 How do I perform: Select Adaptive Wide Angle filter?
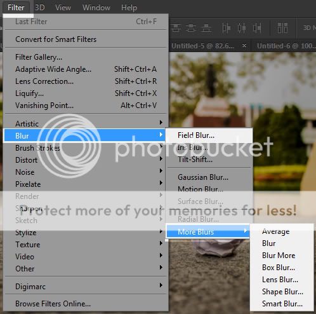coord(86,69)
